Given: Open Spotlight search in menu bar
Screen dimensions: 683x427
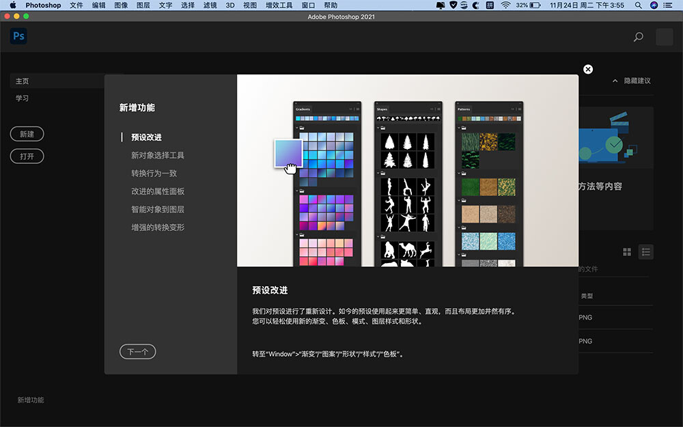Looking at the screenshot, I should 638,5.
